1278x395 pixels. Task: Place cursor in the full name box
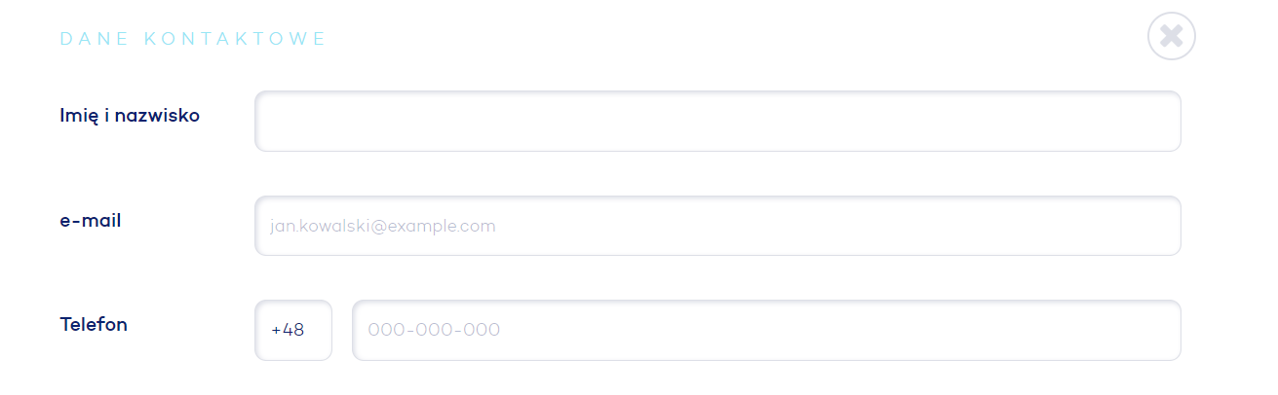[717, 122]
